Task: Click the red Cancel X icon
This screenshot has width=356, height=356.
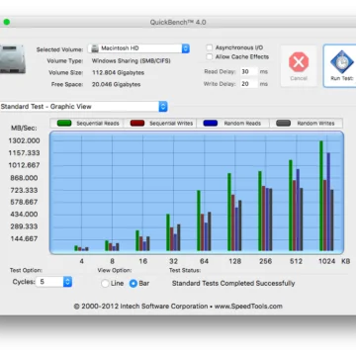Action: click(299, 62)
